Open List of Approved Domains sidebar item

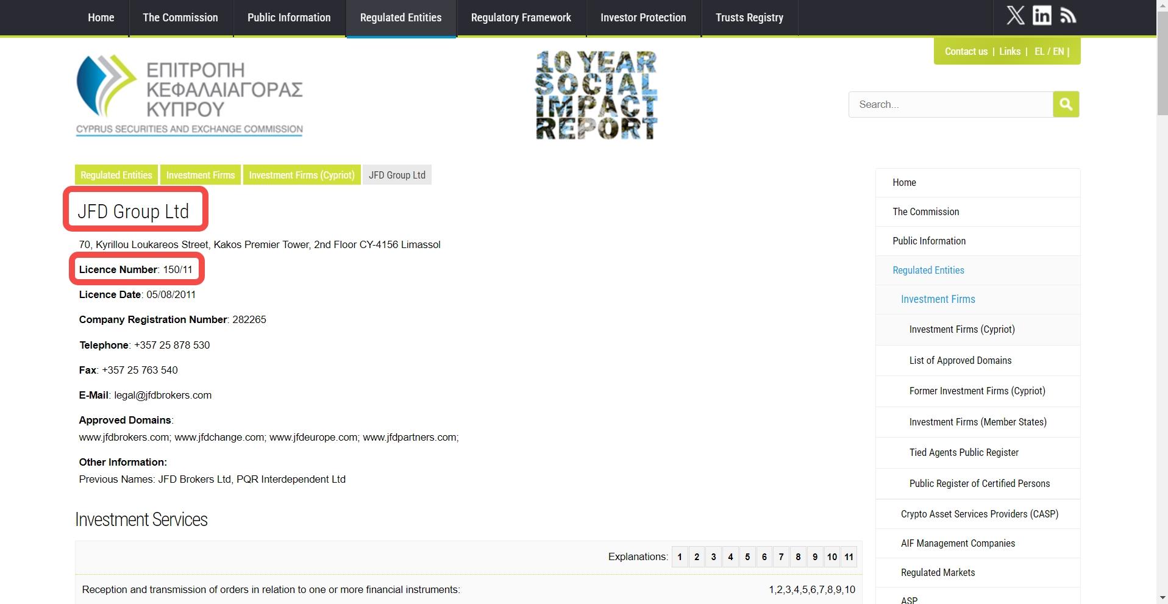[978, 360]
